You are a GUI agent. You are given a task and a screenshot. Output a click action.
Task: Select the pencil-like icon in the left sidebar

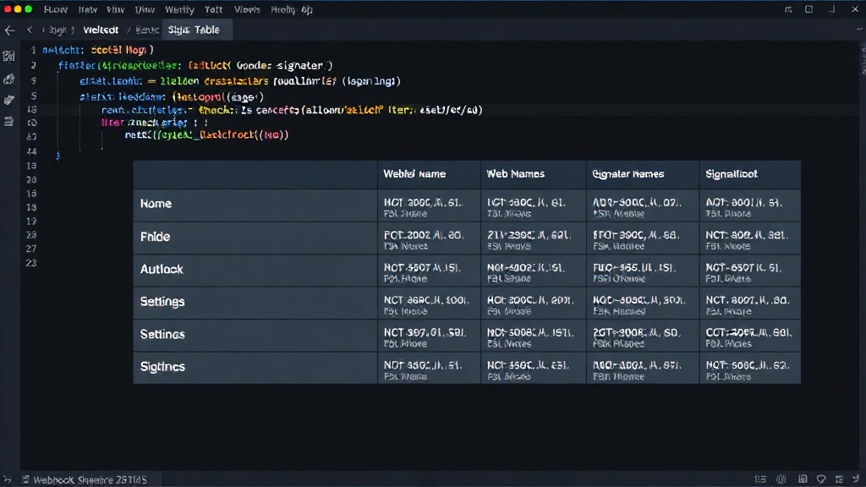[x=8, y=100]
